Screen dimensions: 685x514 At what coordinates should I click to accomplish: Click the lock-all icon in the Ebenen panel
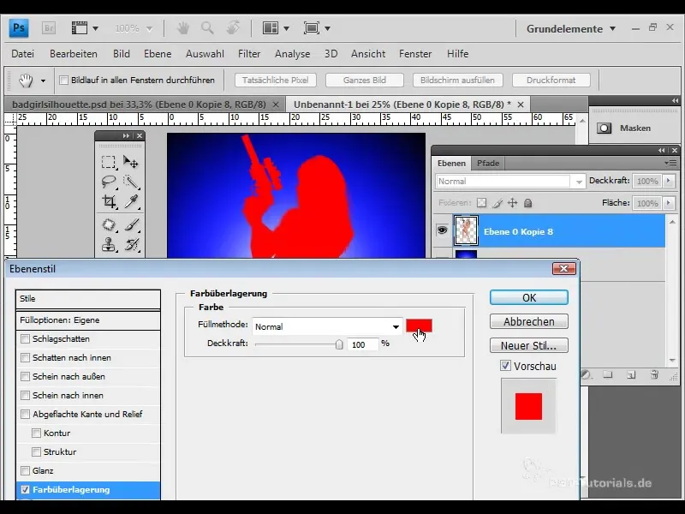click(x=527, y=203)
